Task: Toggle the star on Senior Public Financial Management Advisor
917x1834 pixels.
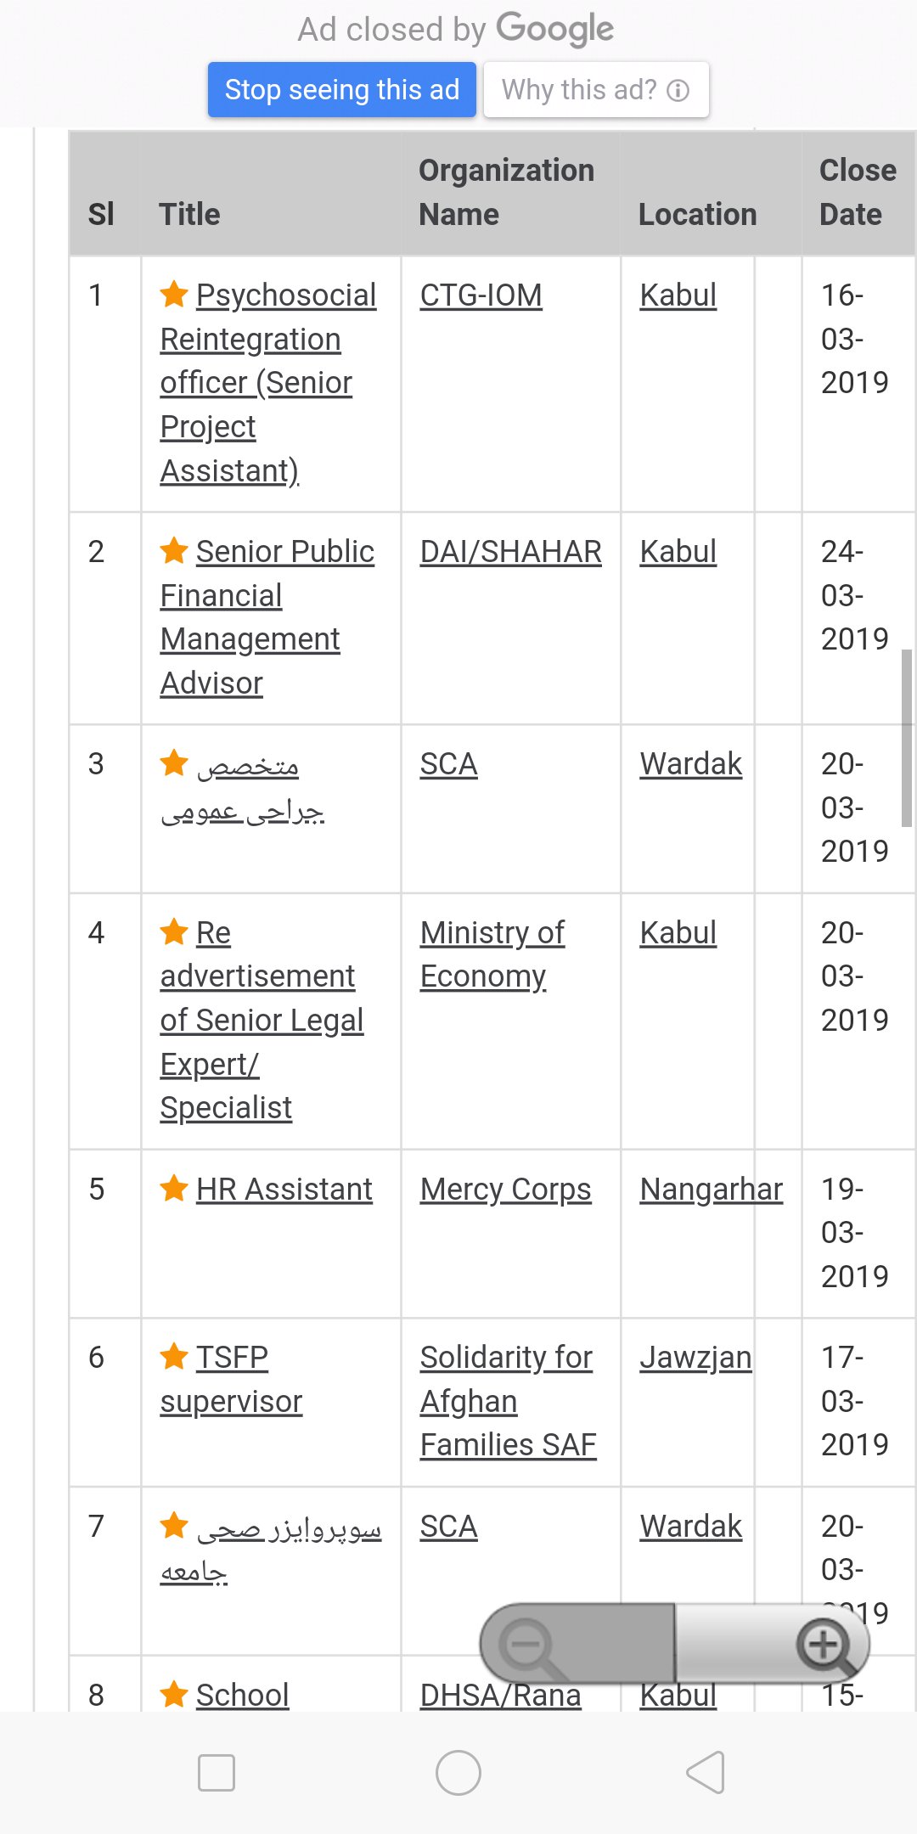Action: [174, 550]
